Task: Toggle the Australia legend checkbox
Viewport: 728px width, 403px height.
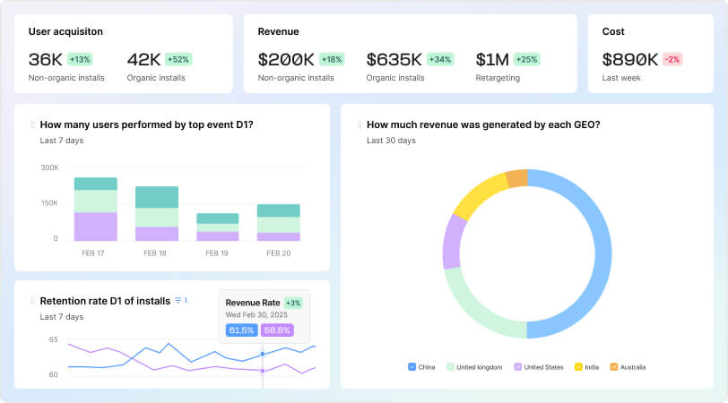Action: 614,367
